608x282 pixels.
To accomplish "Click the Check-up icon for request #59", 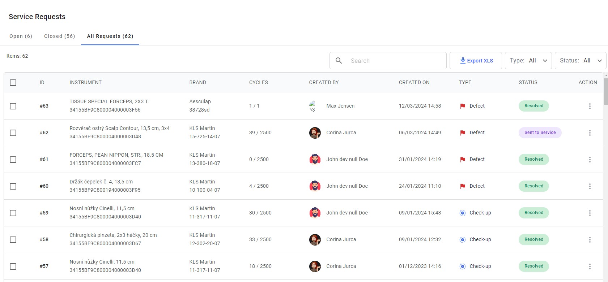I will (x=462, y=213).
